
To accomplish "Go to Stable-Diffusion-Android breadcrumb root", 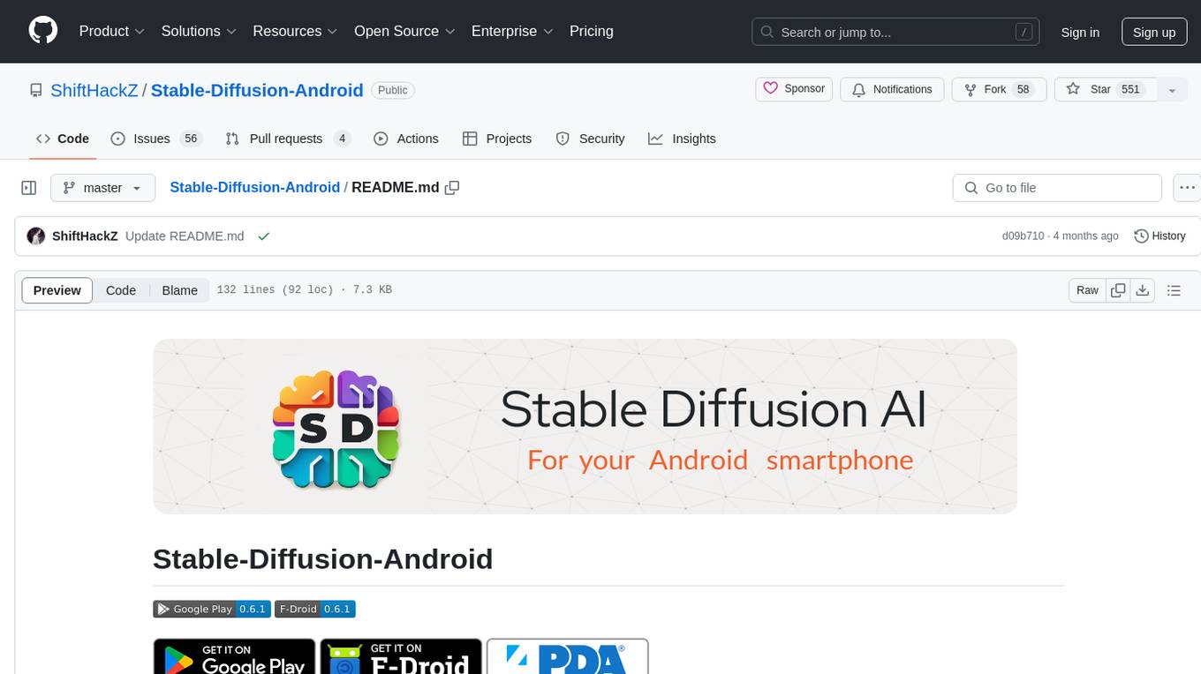I will pyautogui.click(x=254, y=188).
